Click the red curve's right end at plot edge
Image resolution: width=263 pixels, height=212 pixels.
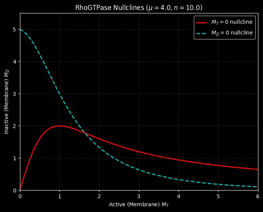click(x=257, y=169)
